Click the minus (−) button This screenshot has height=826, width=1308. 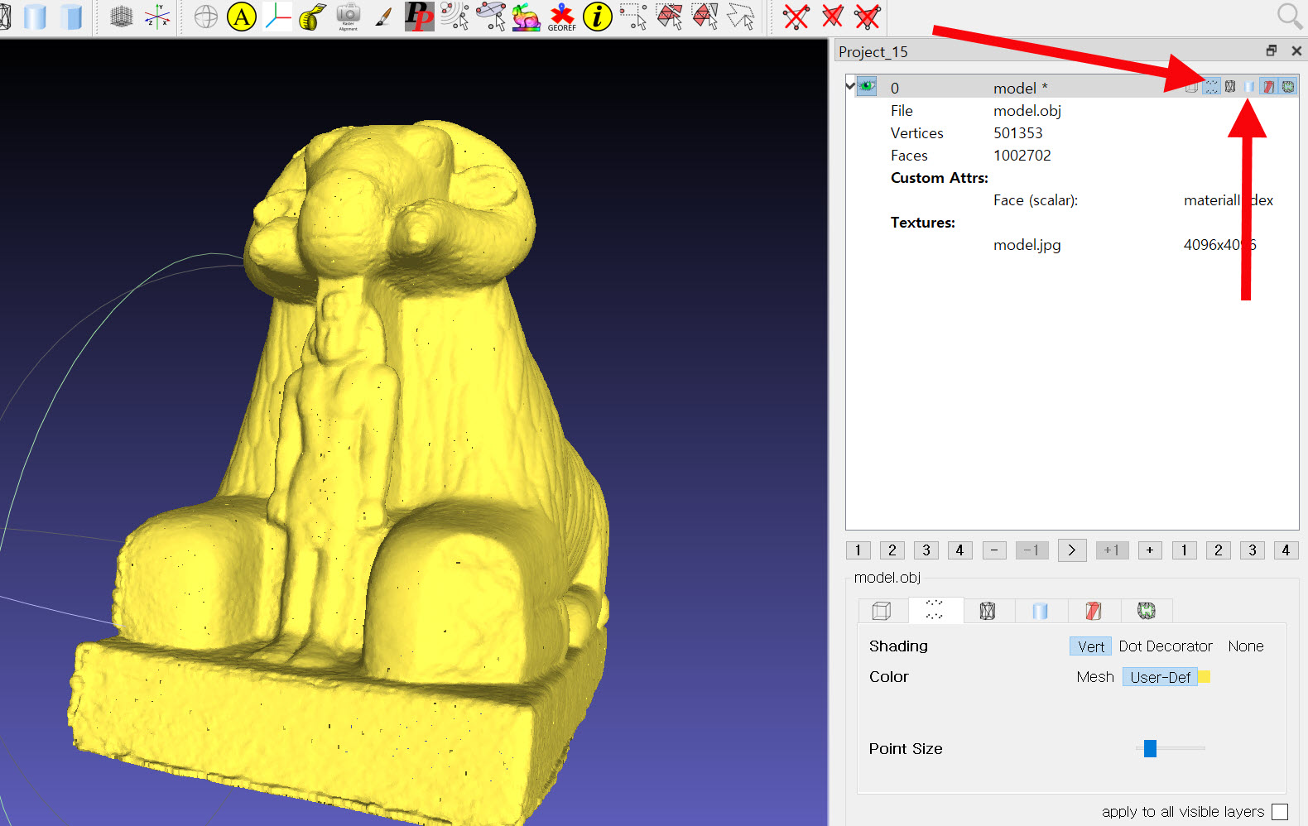pyautogui.click(x=994, y=550)
